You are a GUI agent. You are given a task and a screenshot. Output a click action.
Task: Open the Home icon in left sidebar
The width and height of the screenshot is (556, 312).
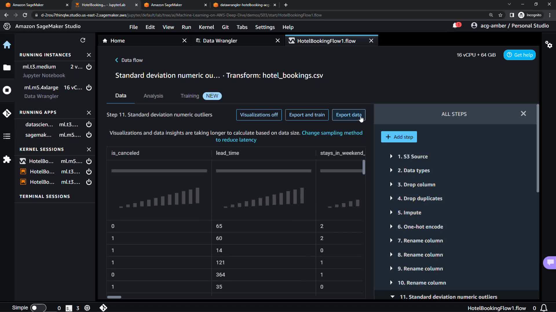pos(7,45)
